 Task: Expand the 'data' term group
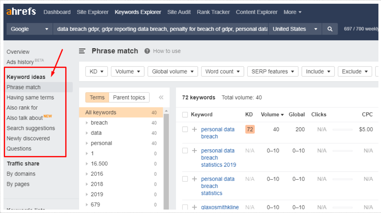pos(87,133)
